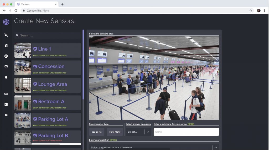Open the terminal console sidebar icon
This screenshot has height=150, width=269.
point(6,104)
